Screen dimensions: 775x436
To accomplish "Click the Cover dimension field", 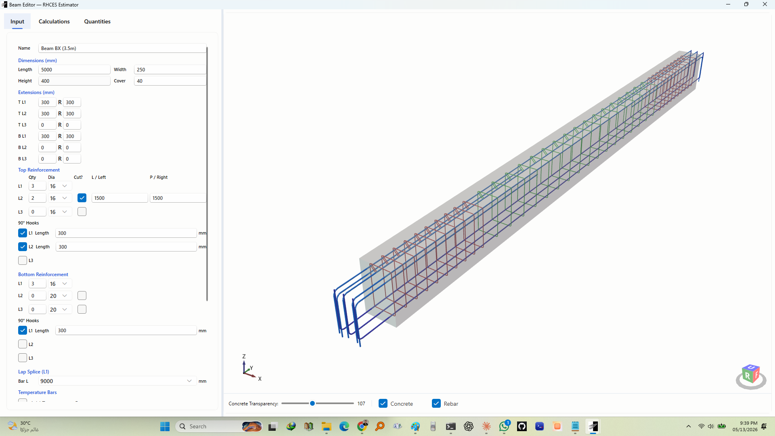I will point(170,81).
